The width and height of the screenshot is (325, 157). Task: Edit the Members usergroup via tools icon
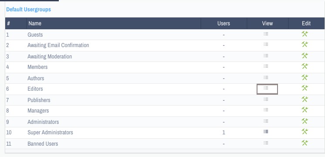tap(305, 66)
